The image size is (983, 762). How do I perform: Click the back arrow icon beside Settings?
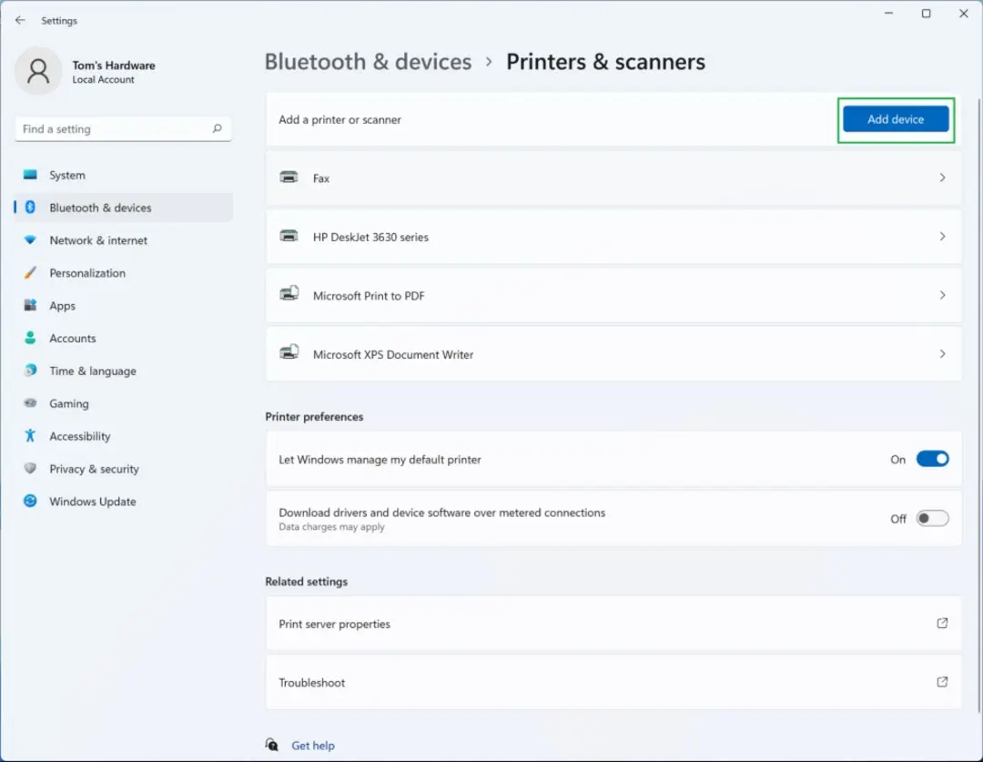click(20, 20)
